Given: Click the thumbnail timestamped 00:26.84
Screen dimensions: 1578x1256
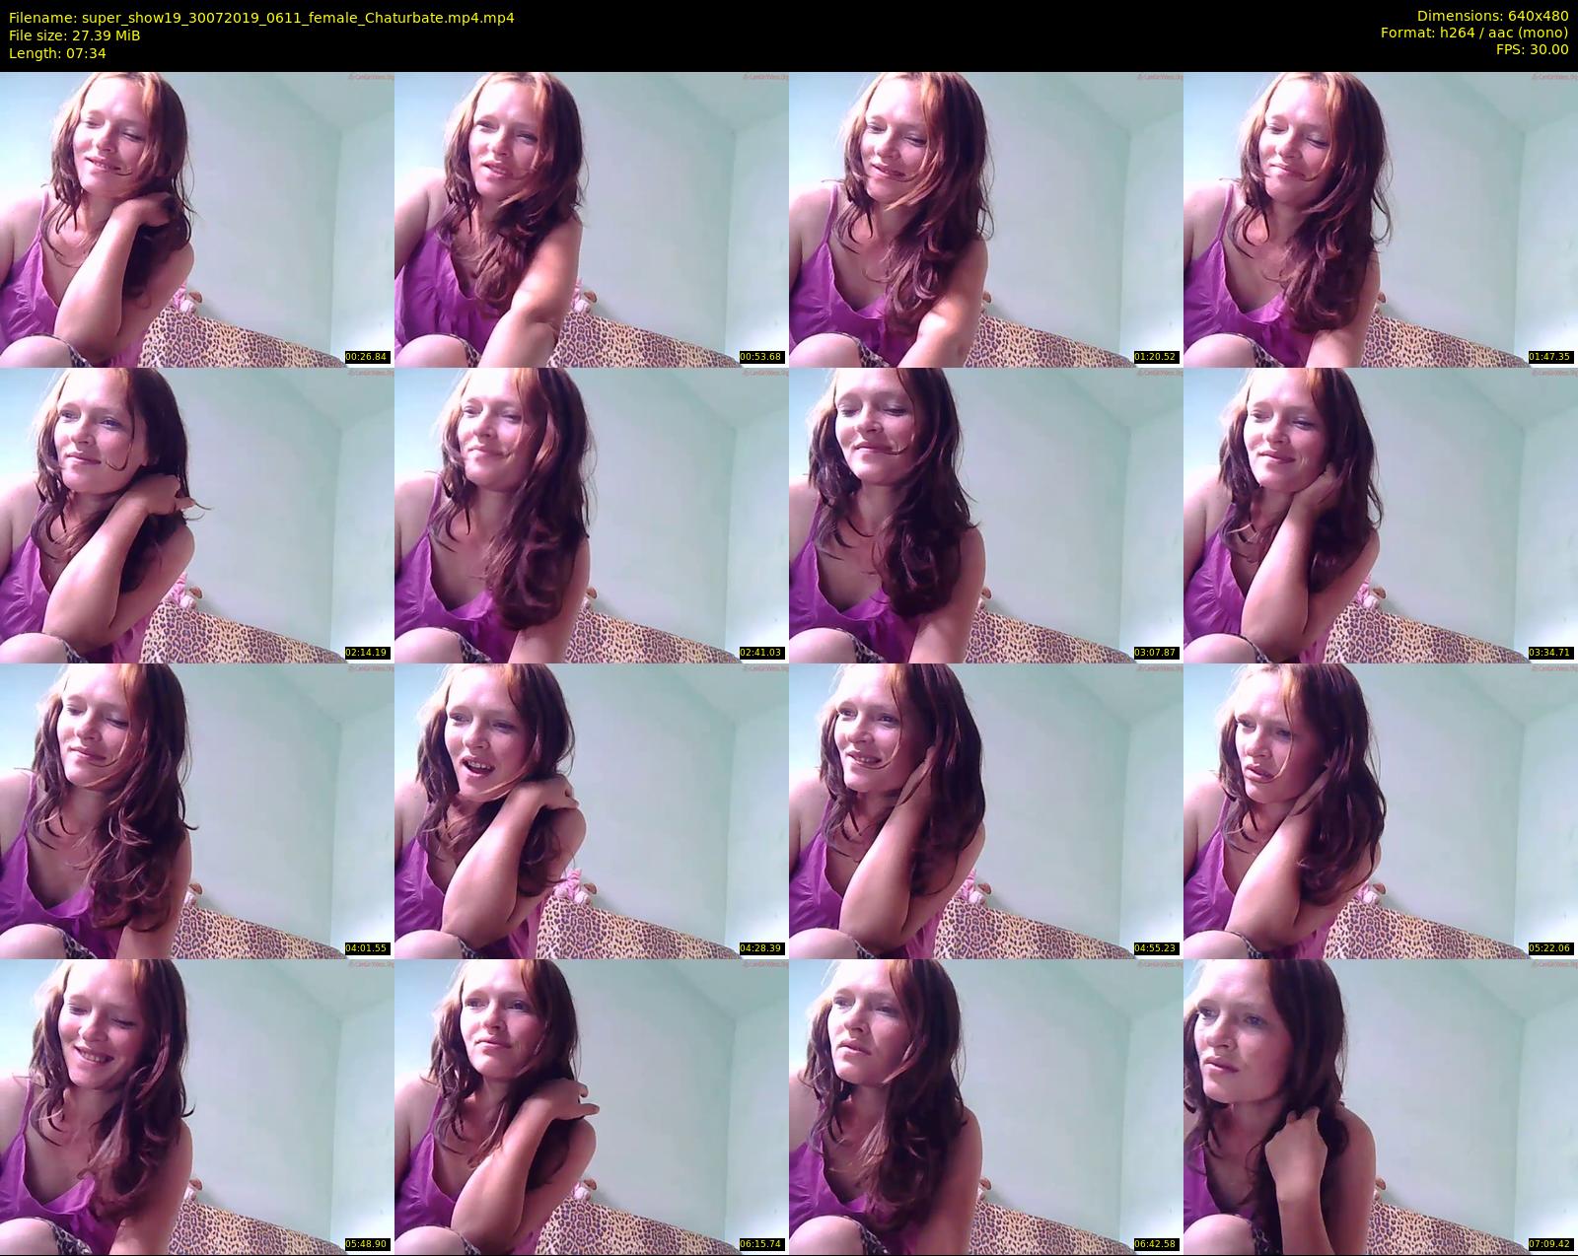Looking at the screenshot, I should click(x=197, y=219).
